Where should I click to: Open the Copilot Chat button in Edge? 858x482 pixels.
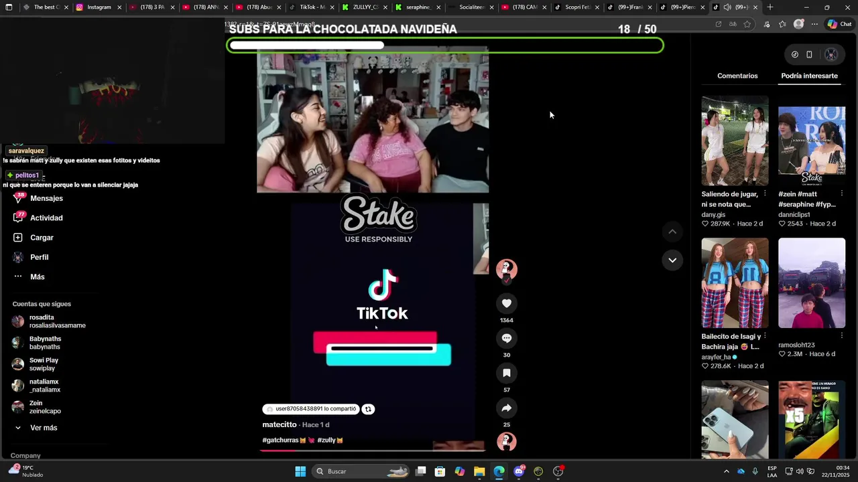point(839,24)
